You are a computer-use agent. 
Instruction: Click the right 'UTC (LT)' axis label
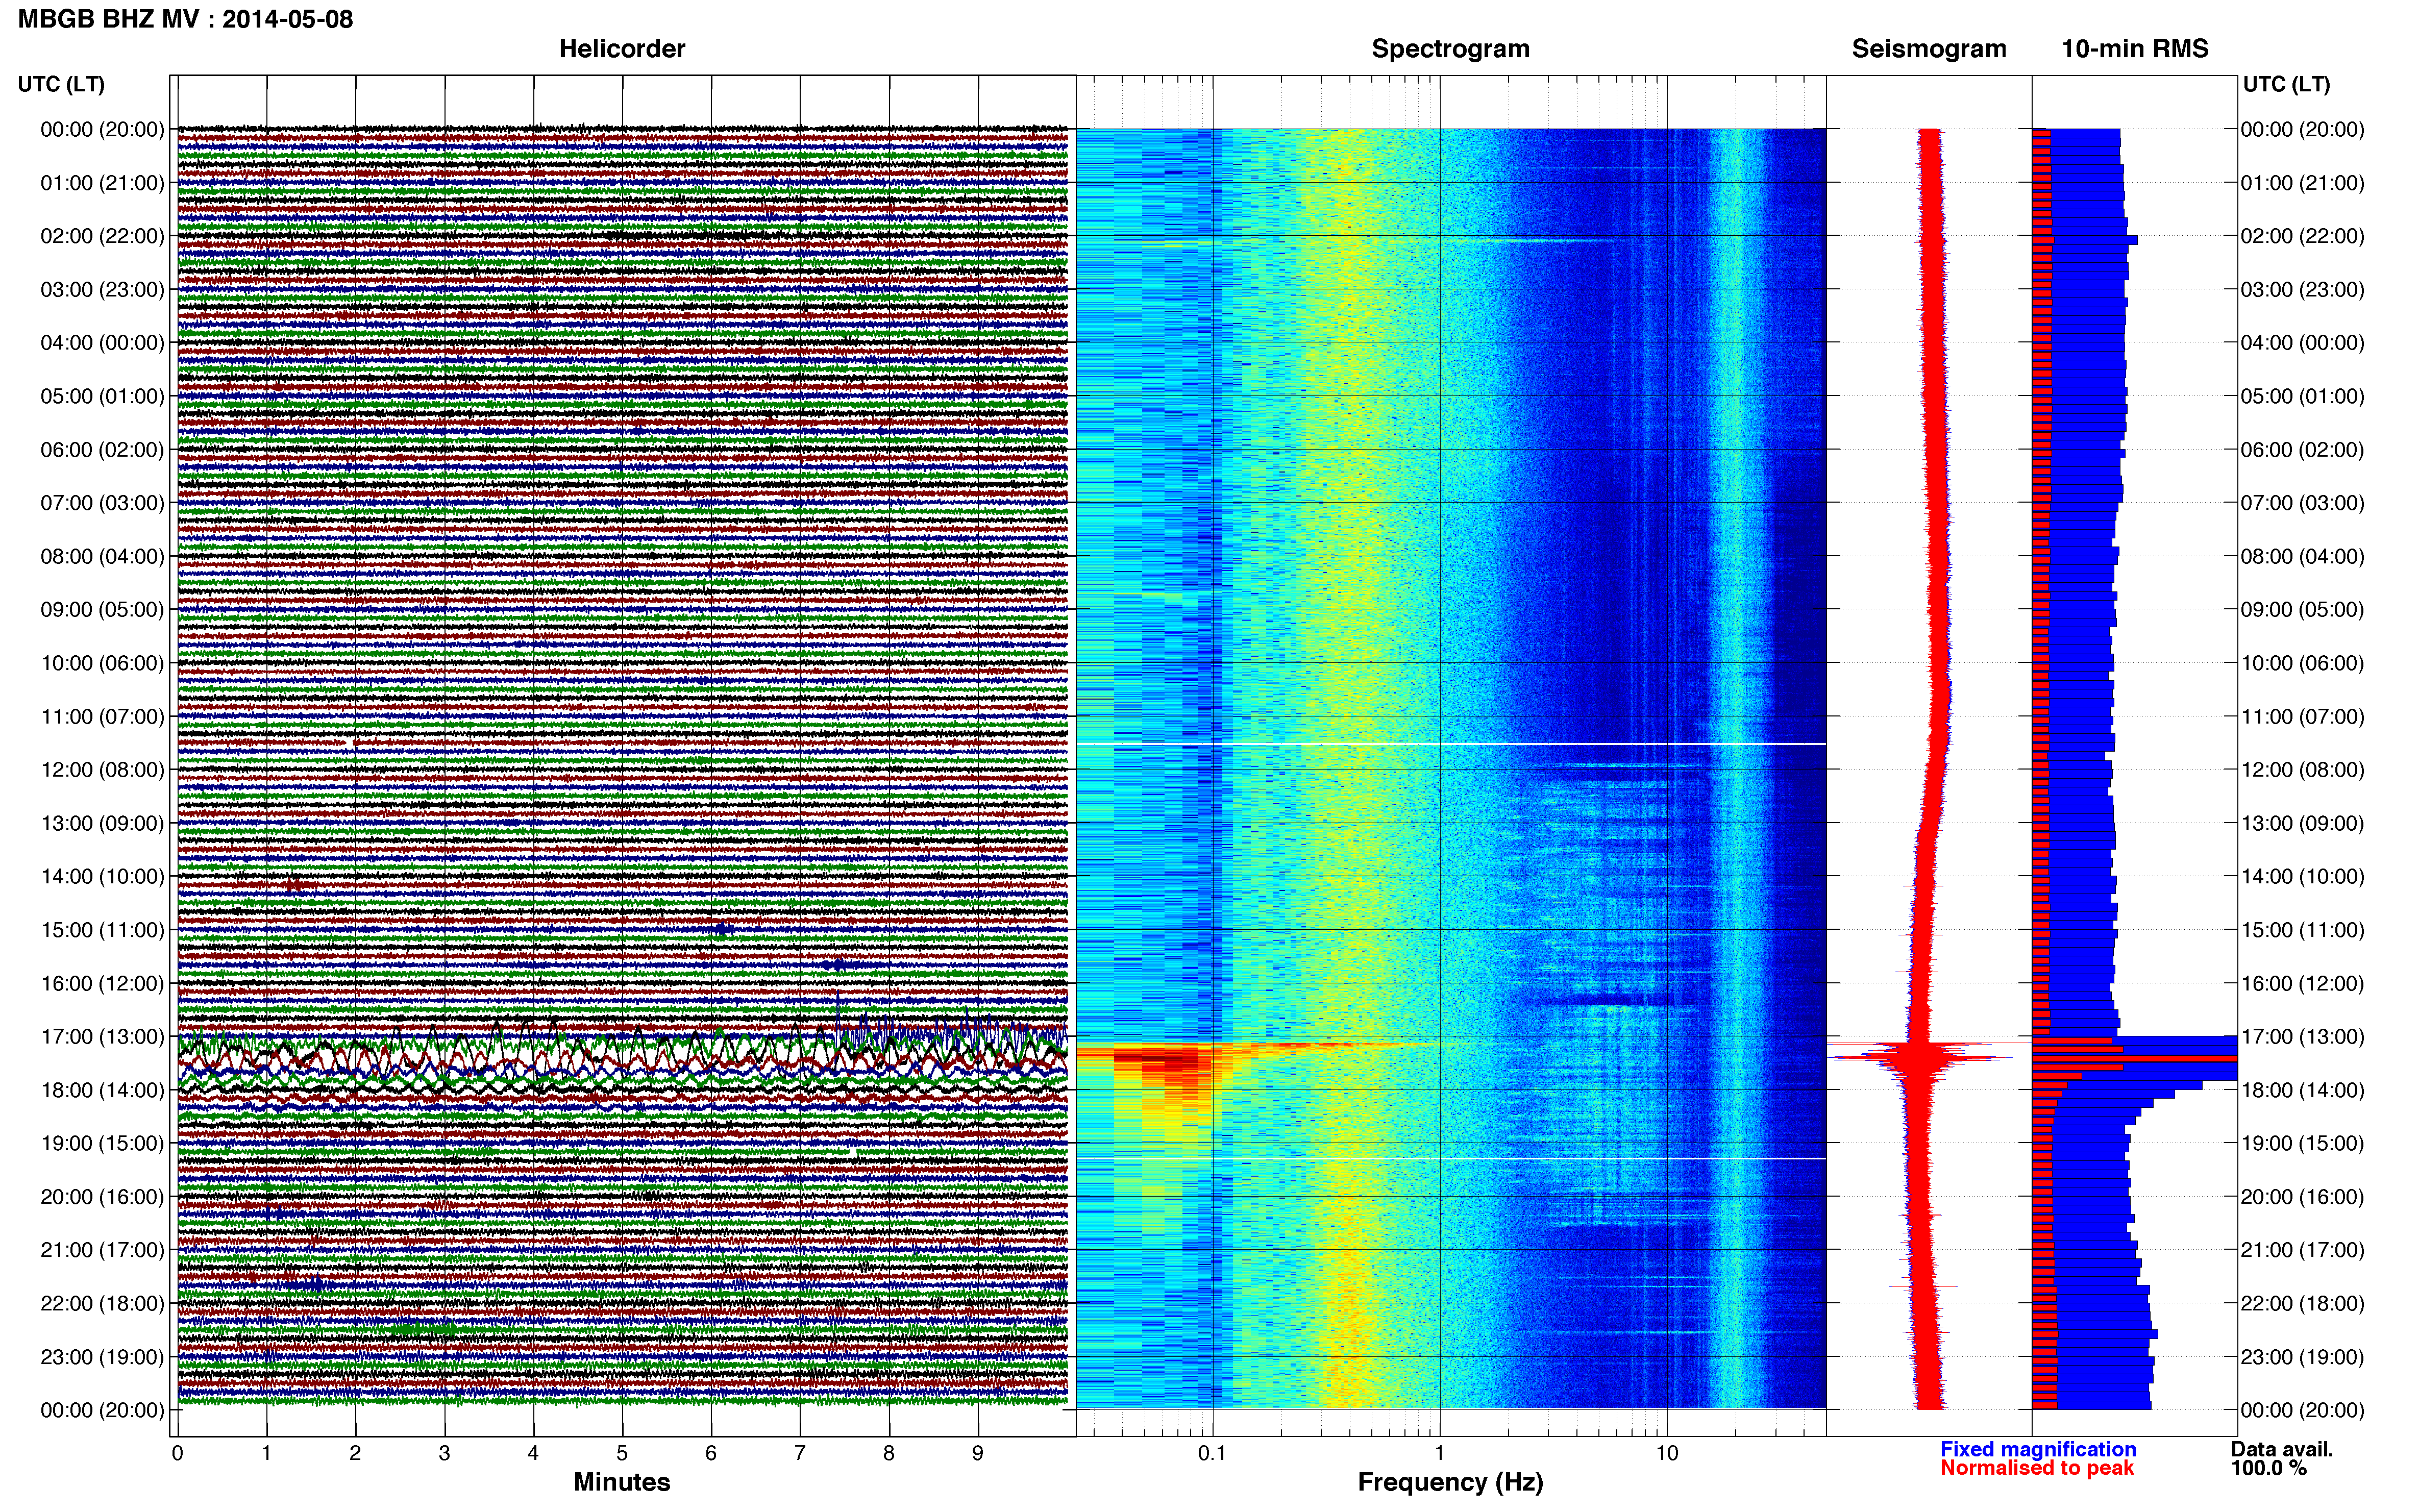[x=2286, y=84]
